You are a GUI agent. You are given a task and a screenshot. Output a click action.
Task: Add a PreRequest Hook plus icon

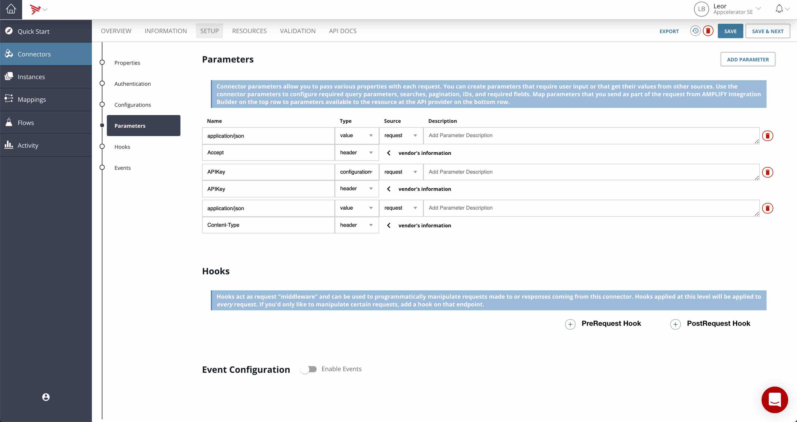click(x=570, y=324)
